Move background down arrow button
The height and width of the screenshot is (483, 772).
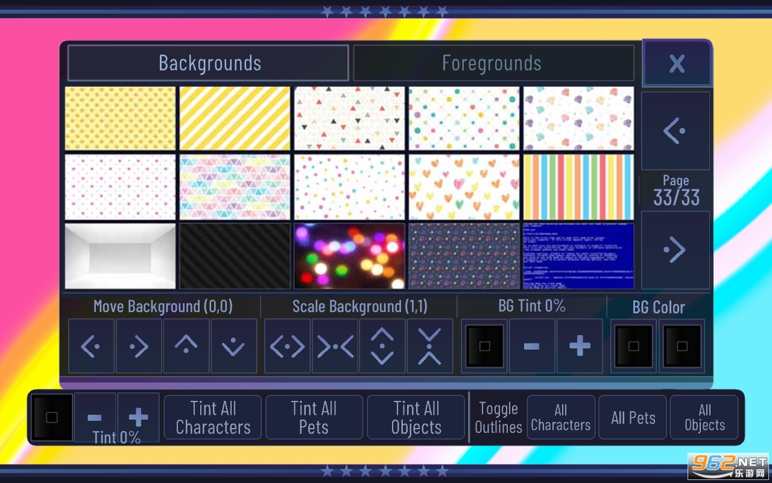[x=233, y=346]
